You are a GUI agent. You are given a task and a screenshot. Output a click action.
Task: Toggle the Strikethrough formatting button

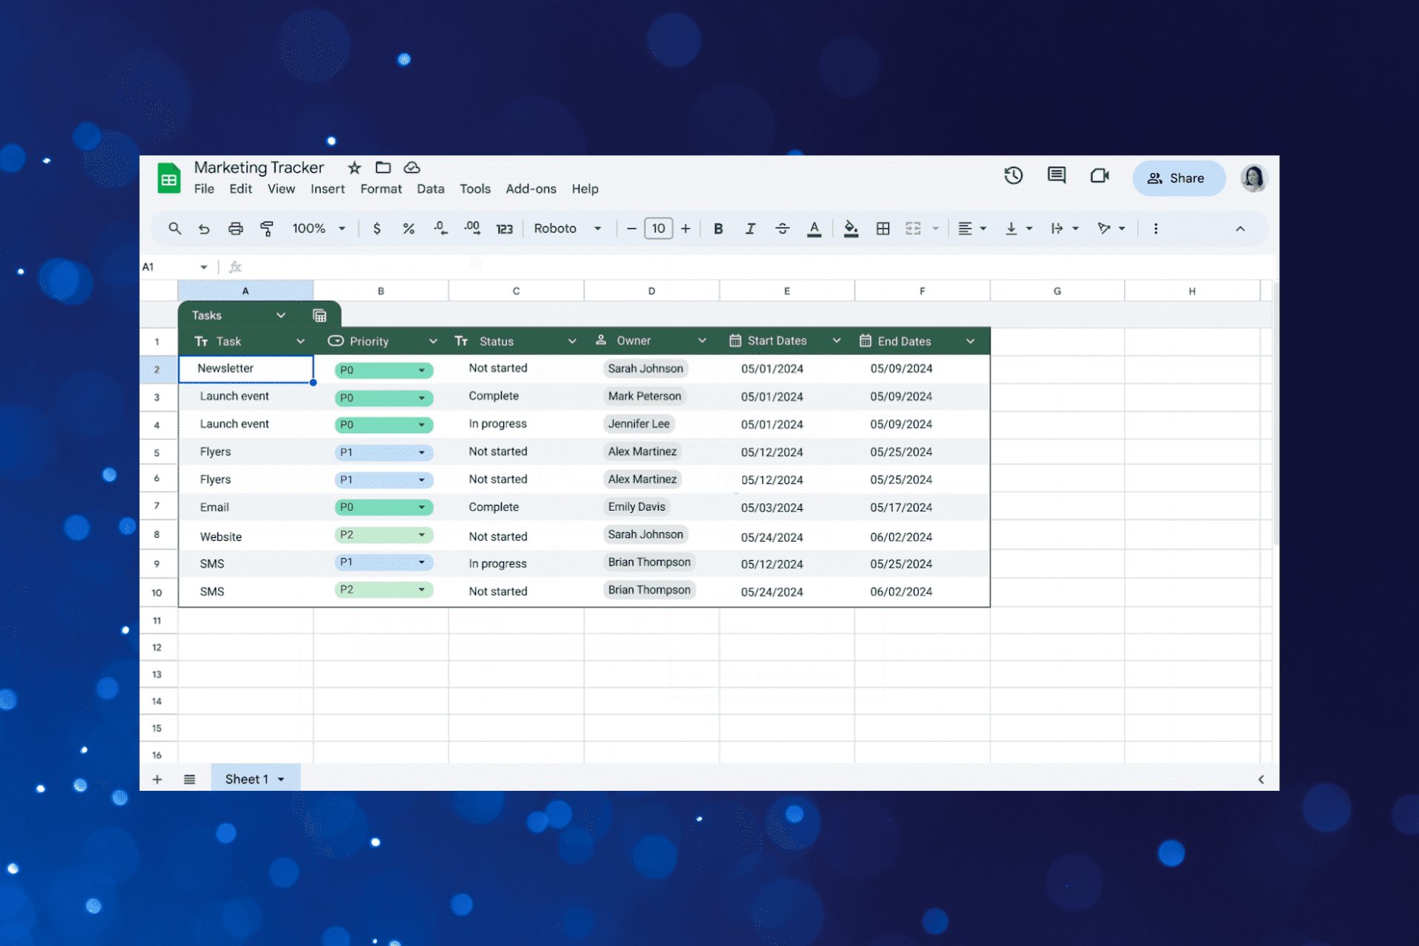tap(784, 229)
